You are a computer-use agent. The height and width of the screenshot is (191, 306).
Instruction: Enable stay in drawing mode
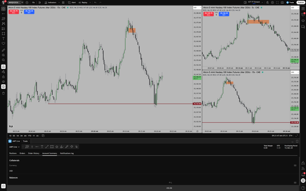point(3,72)
